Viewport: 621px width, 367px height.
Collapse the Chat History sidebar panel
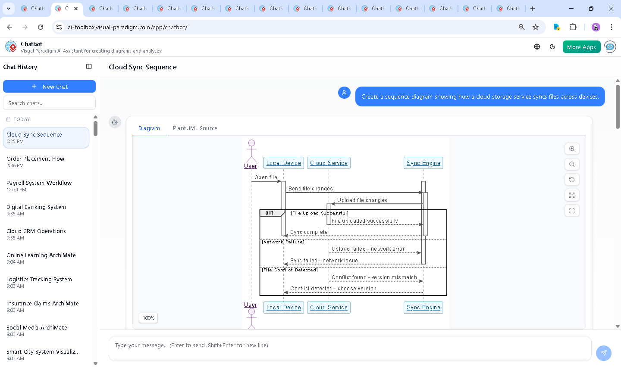(89, 67)
